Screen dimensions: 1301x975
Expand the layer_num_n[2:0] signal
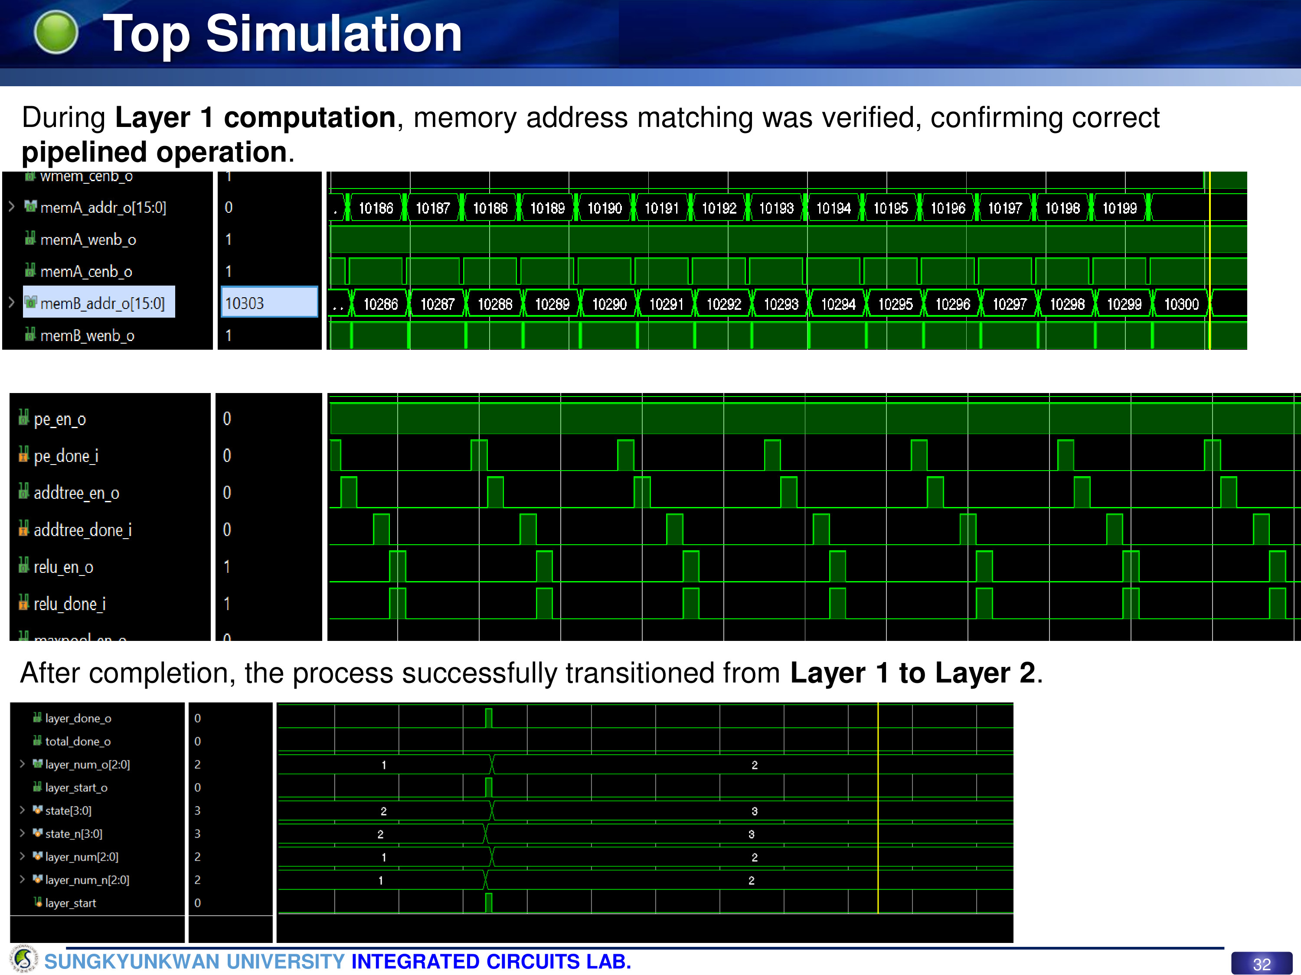pos(22,879)
